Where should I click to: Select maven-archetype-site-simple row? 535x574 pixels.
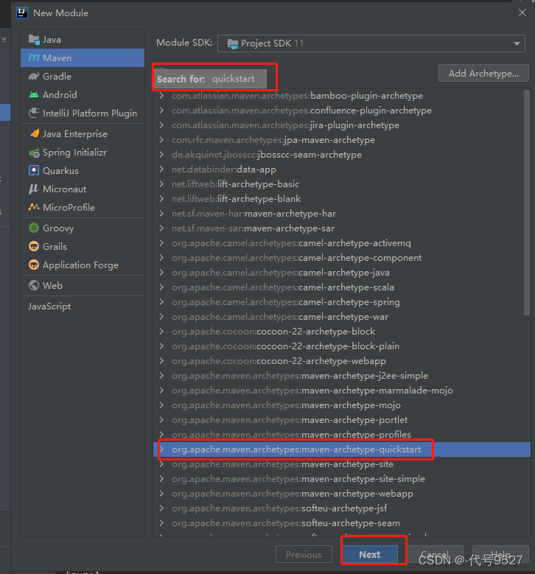342,479
